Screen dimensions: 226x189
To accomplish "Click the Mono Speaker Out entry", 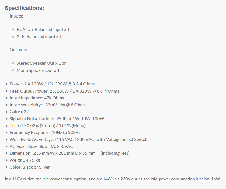I will [38, 70].
